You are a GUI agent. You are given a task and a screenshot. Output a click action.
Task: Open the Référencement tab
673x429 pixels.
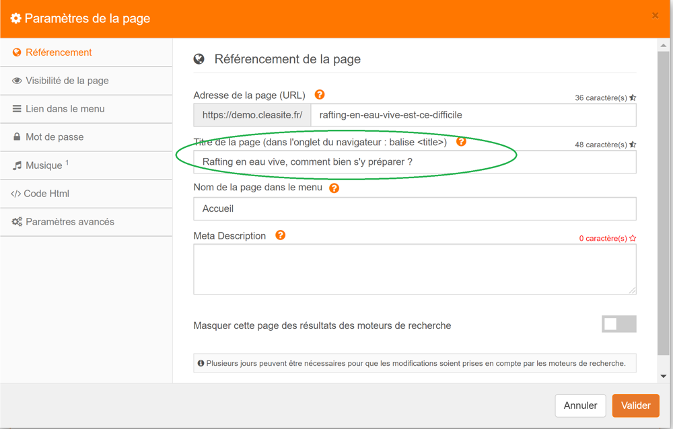59,52
